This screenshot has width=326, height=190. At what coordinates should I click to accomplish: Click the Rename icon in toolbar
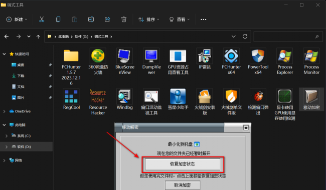tap(91, 19)
